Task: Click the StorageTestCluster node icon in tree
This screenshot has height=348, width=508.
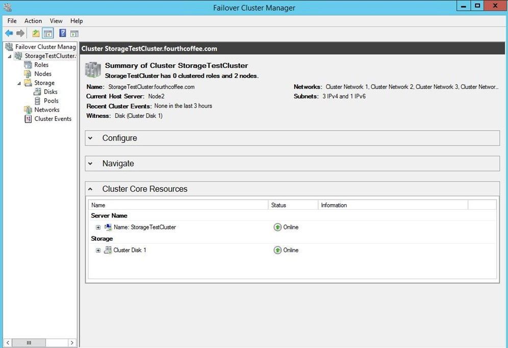Action: 18,56
